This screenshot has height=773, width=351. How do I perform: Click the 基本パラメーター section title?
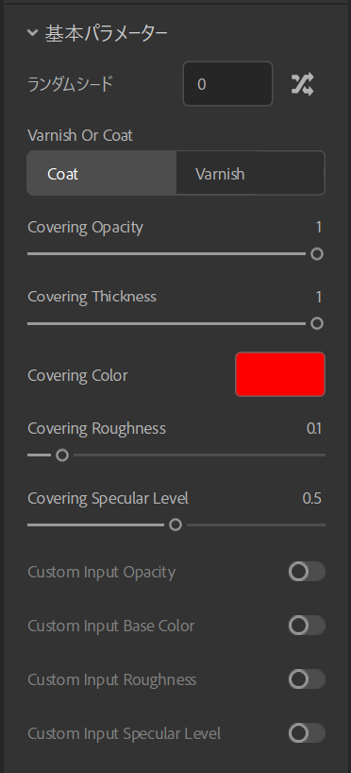pos(107,33)
